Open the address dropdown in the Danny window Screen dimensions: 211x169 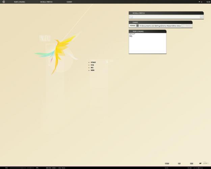coord(183,26)
